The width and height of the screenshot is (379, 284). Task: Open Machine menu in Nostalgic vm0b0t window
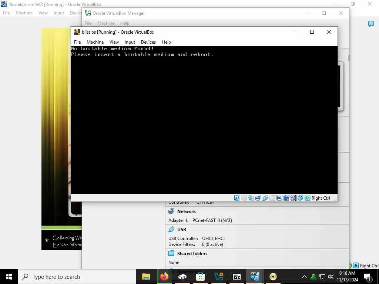[x=24, y=13]
